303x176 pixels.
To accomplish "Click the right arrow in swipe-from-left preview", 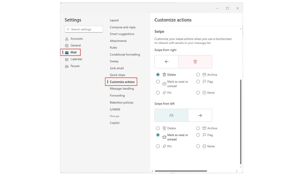I will (200, 115).
